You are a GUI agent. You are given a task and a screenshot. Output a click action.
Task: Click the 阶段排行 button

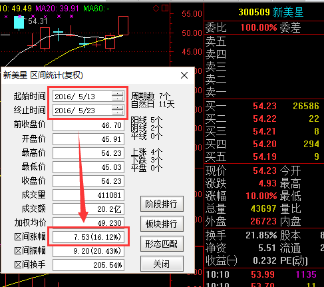click(x=162, y=204)
